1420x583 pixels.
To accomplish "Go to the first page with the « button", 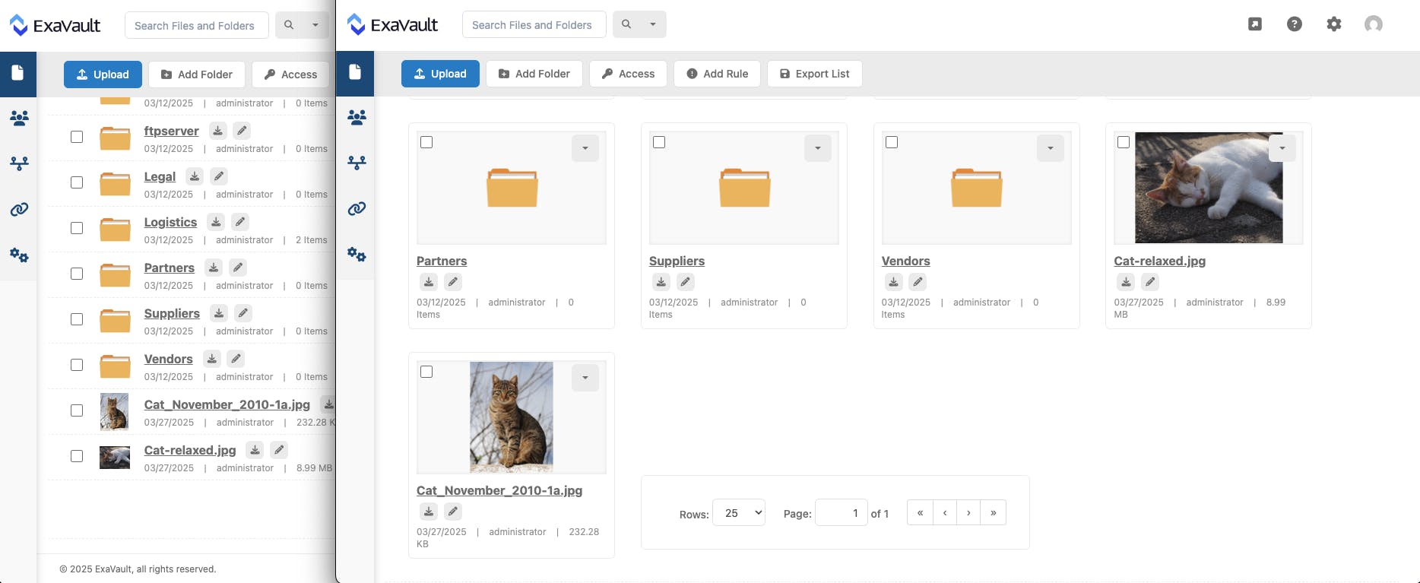I will pos(920,513).
